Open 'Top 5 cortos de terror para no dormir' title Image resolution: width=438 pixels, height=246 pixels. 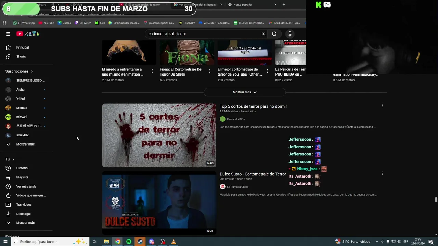tap(253, 106)
